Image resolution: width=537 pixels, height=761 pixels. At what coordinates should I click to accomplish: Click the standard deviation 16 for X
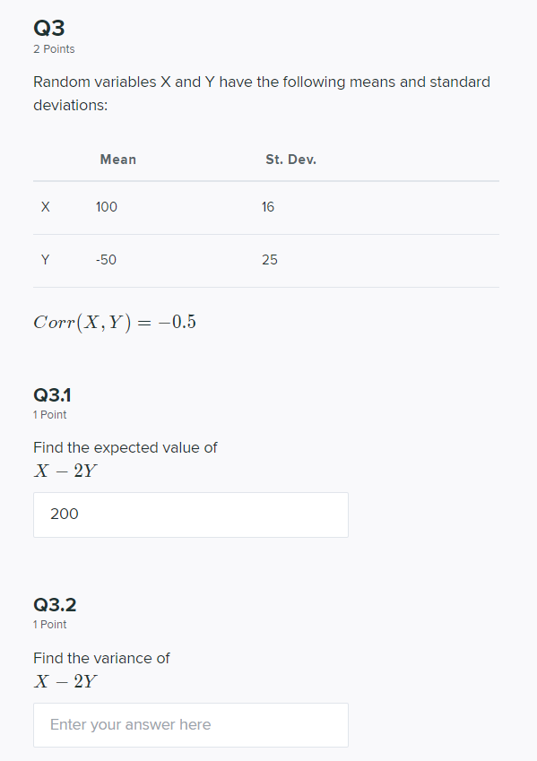(x=267, y=207)
